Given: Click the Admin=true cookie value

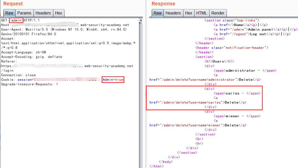Looking at the screenshot, I should [113, 80].
